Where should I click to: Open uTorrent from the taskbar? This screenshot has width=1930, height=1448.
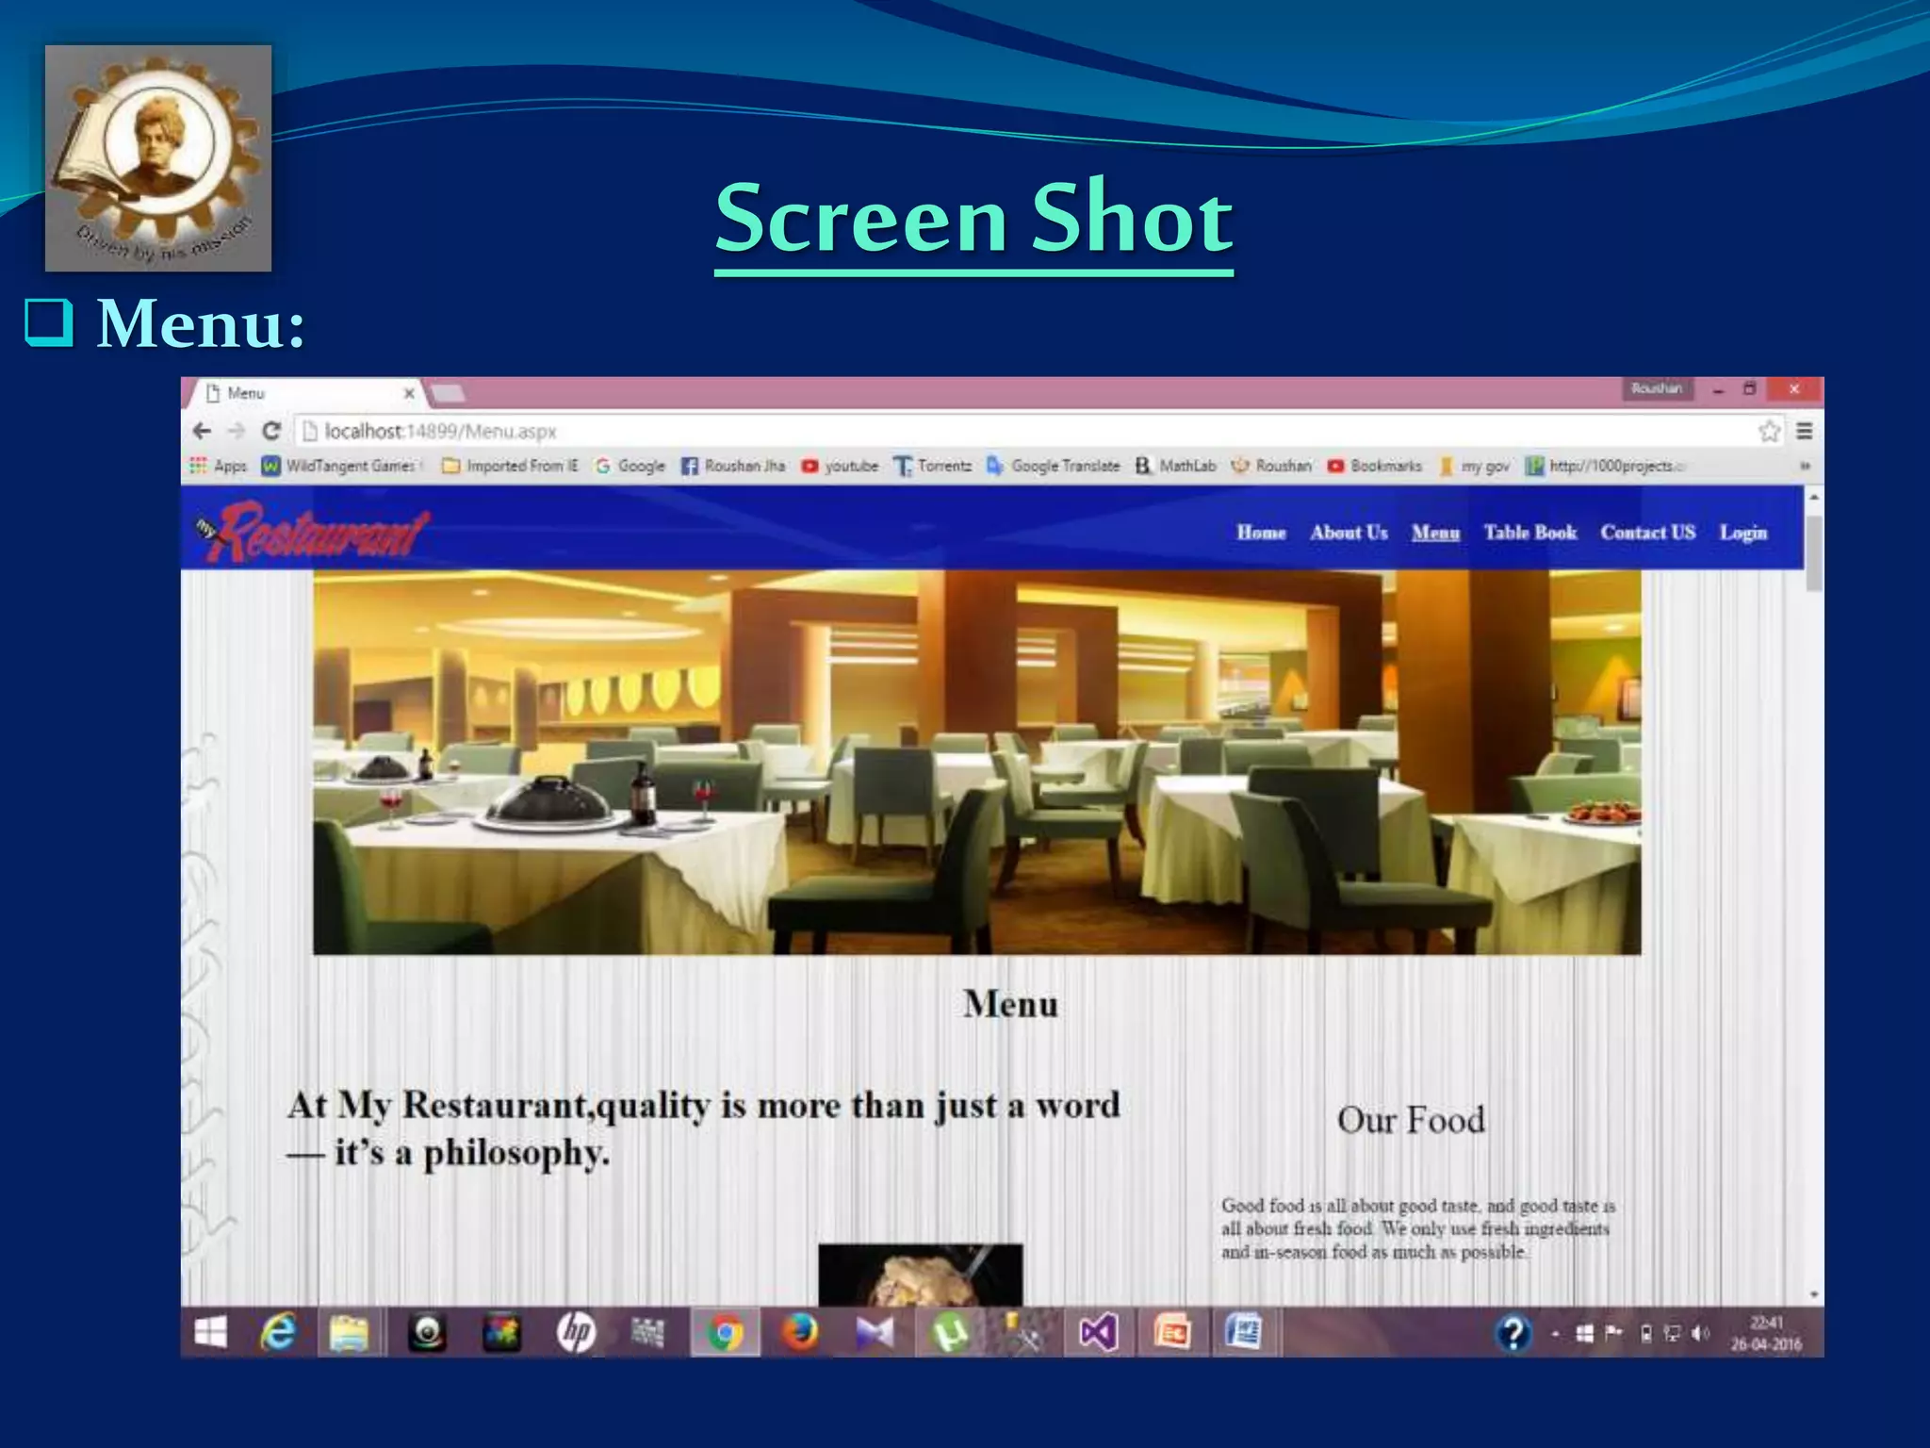click(x=950, y=1333)
